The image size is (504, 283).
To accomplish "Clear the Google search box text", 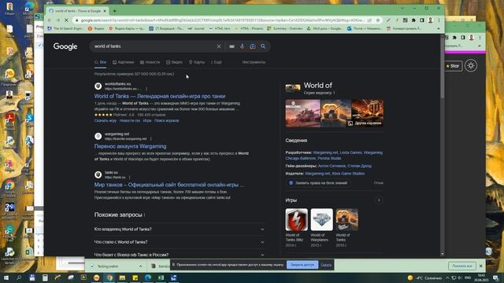I will pos(219,46).
